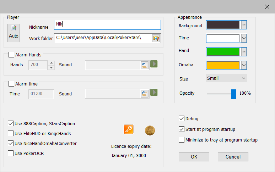The width and height of the screenshot is (275, 172).
Task: Click the Auto nickname detection button
Action: [x=14, y=32]
